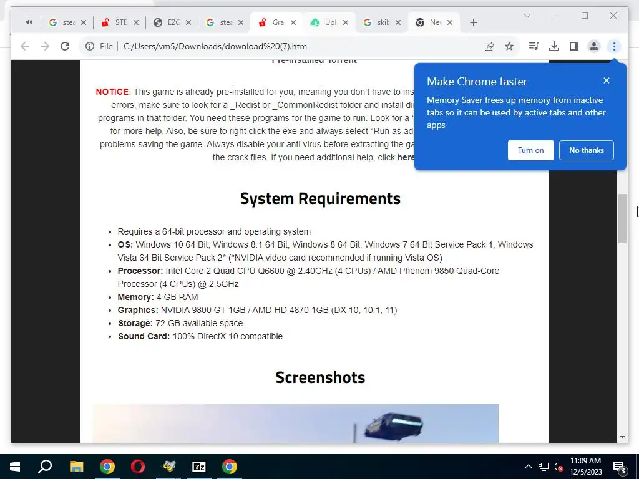Close the 'STE' tab

(136, 22)
